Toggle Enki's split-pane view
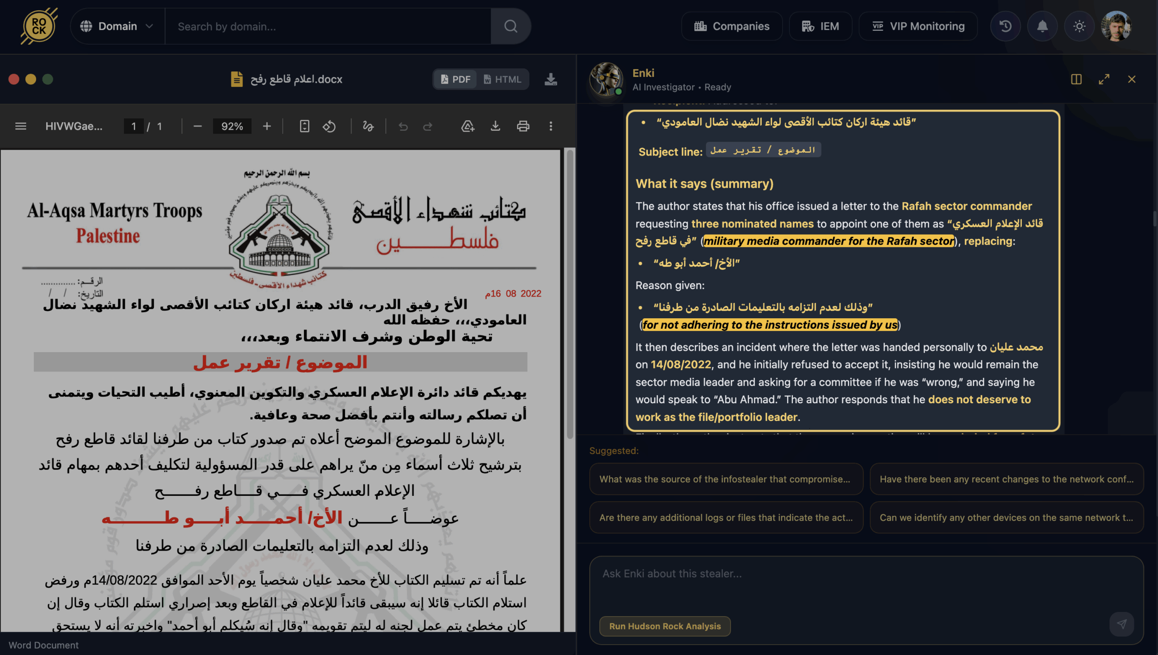The height and width of the screenshot is (655, 1158). click(1076, 79)
